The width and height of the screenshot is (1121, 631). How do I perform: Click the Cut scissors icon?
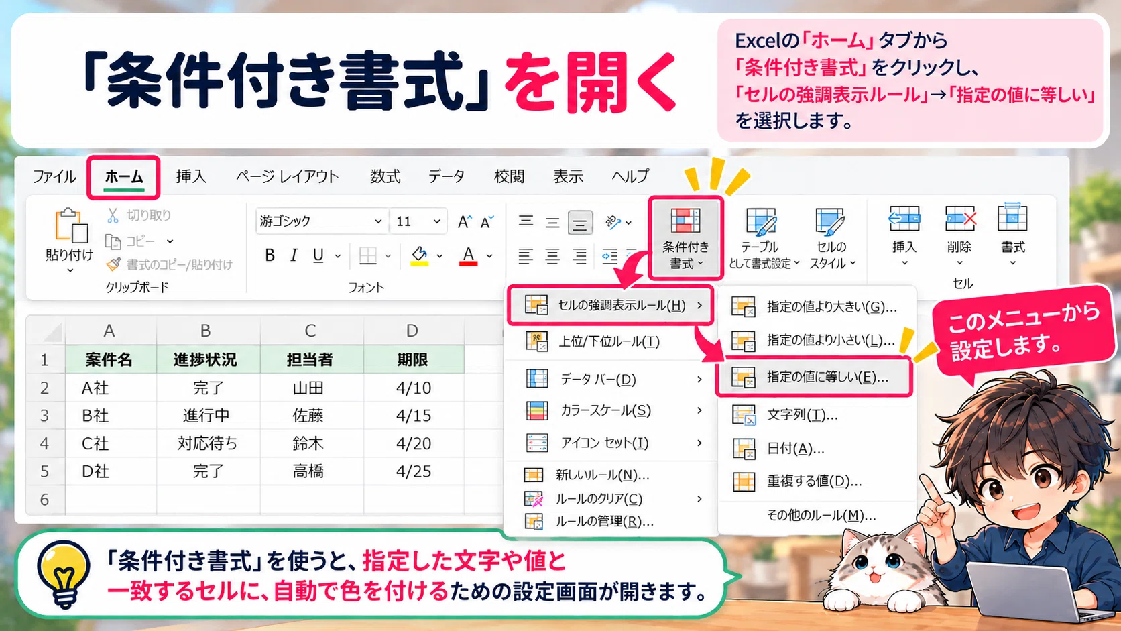click(x=113, y=215)
